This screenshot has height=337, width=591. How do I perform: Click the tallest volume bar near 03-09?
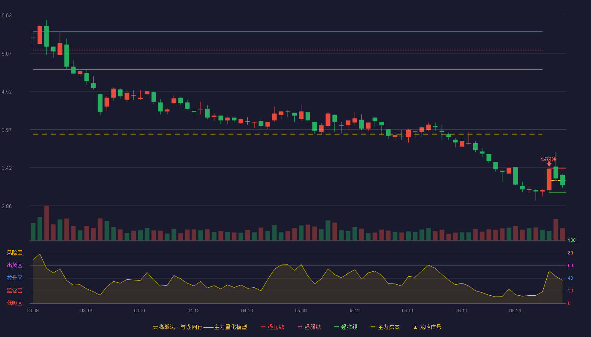(x=46, y=223)
